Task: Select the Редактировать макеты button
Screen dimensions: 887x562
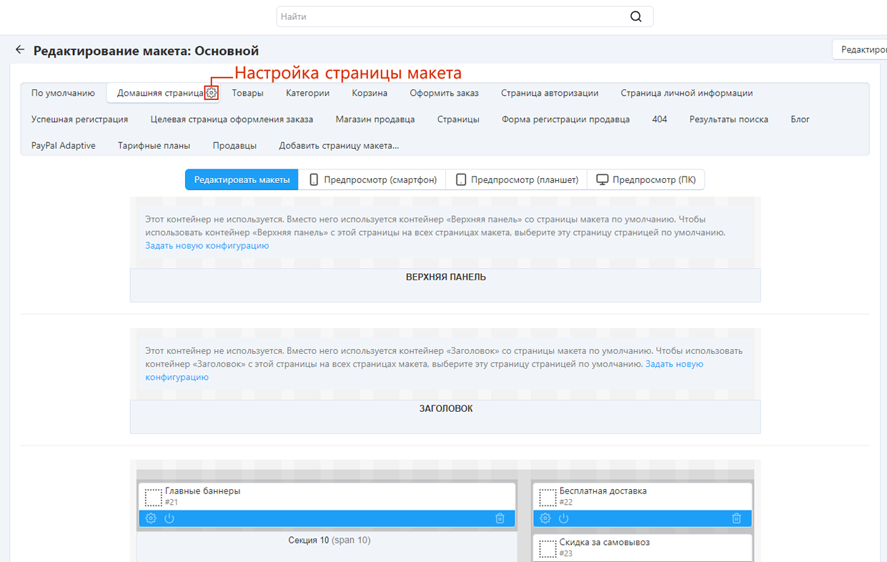Action: [242, 179]
